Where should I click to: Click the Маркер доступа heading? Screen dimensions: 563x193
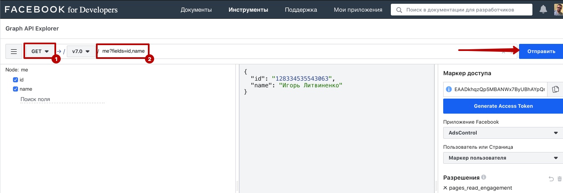tap(467, 73)
